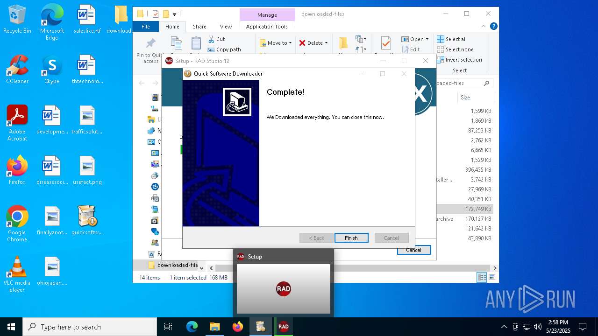Open the VLC media player shortcut

(17, 274)
